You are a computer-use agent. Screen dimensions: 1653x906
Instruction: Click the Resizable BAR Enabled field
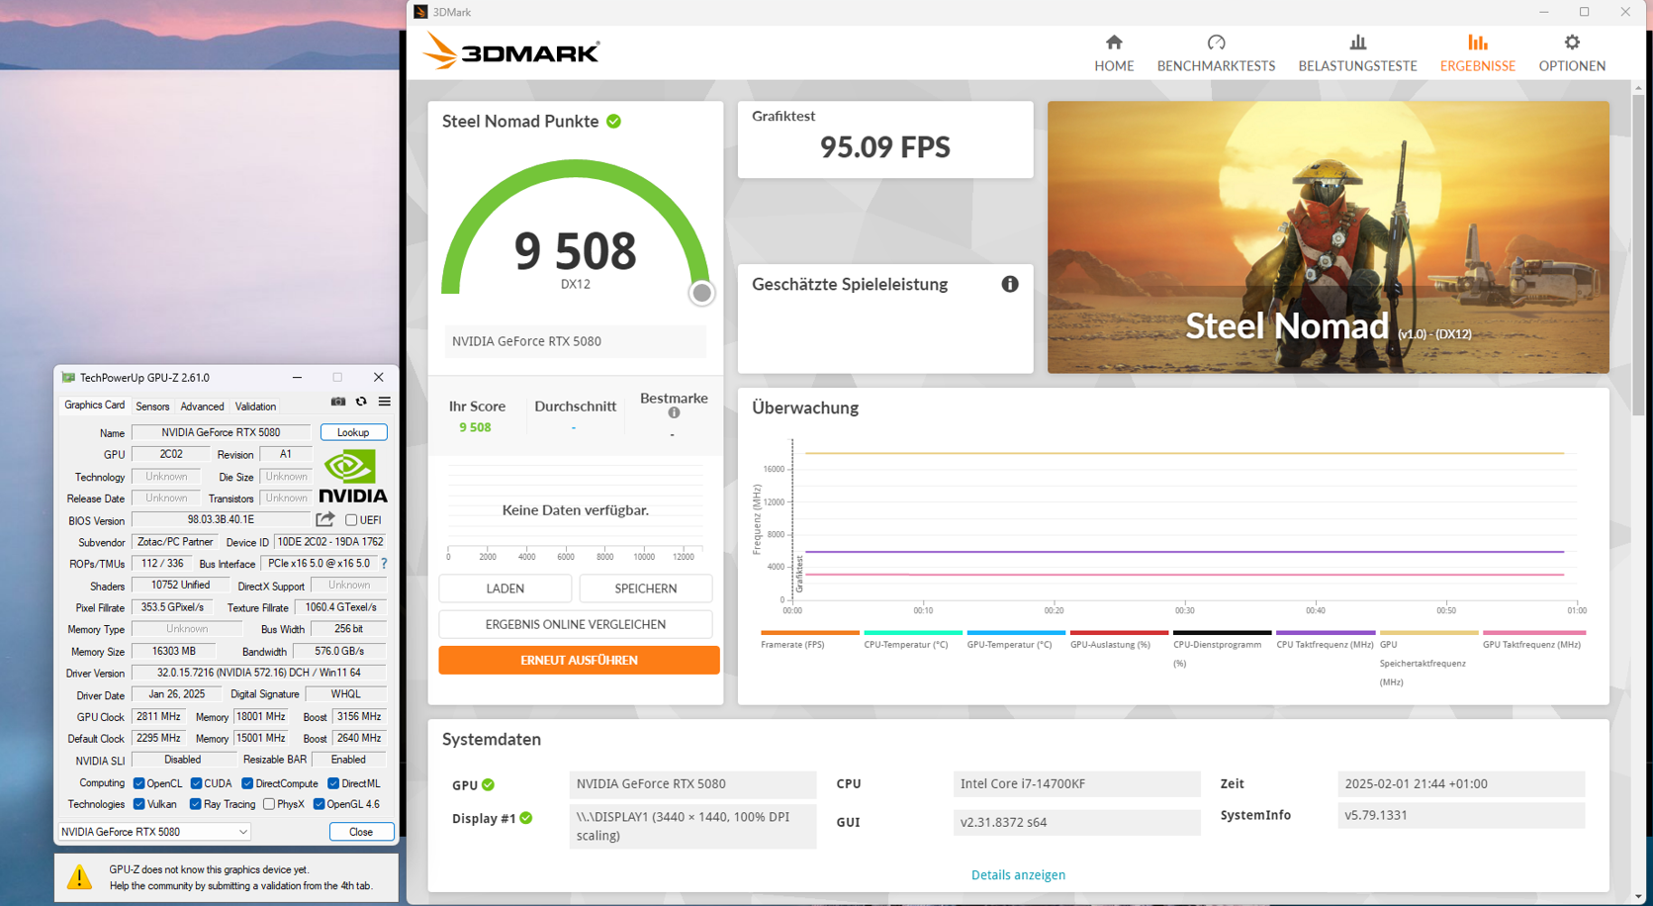coord(348,760)
